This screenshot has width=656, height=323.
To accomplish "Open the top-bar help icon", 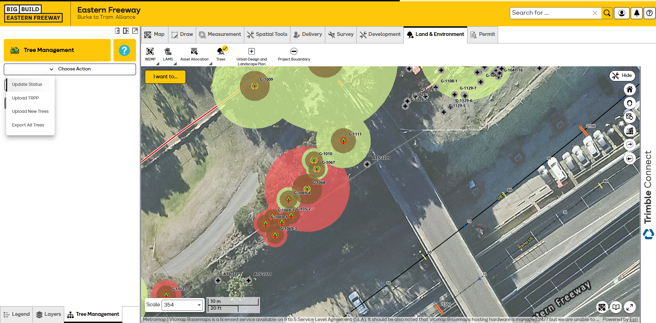I will 650,13.
